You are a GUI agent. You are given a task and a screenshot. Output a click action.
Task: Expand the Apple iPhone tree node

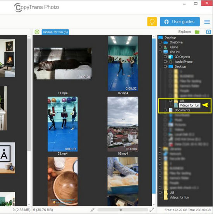pos(165,62)
